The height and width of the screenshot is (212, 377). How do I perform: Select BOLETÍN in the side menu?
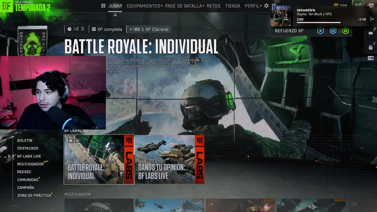[25, 140]
